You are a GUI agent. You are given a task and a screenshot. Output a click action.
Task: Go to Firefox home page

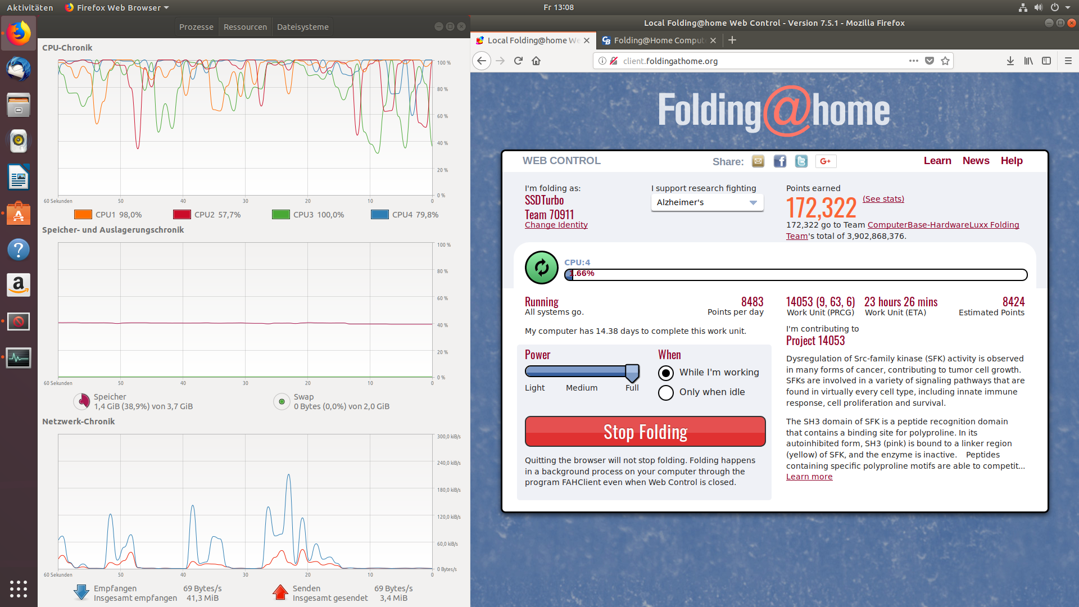click(536, 61)
